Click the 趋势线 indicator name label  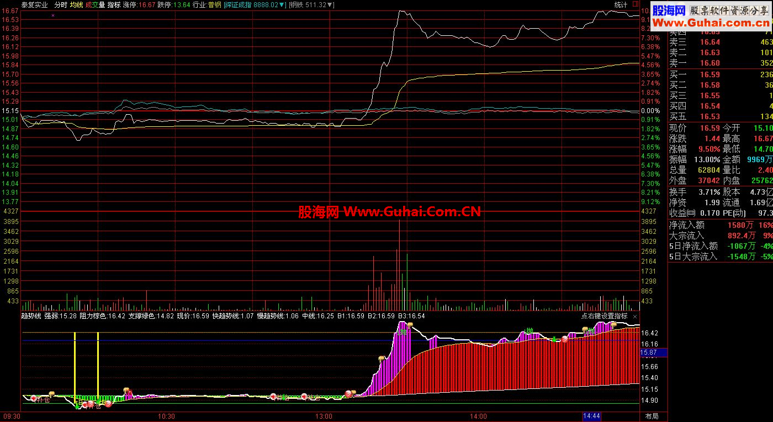tap(31, 316)
